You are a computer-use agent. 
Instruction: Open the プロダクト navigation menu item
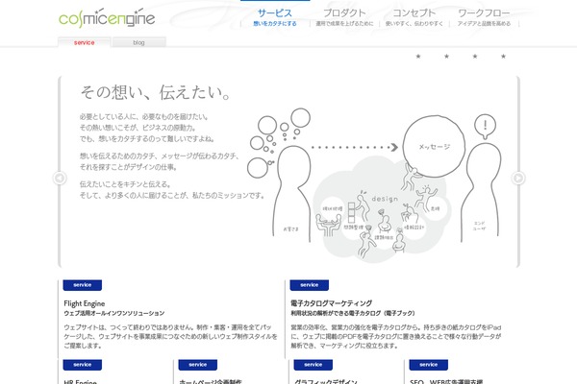344,17
